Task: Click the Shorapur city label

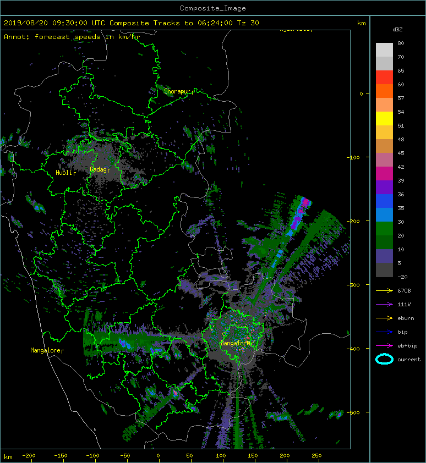Action: 177,91
